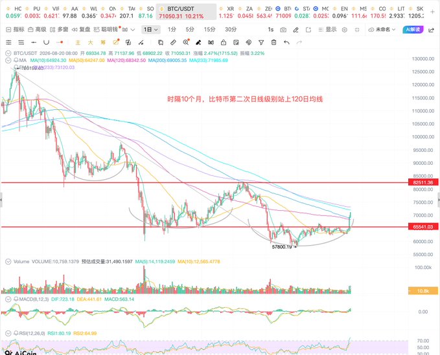
Task: Collapse the Volume panel chevron
Action: point(8,261)
